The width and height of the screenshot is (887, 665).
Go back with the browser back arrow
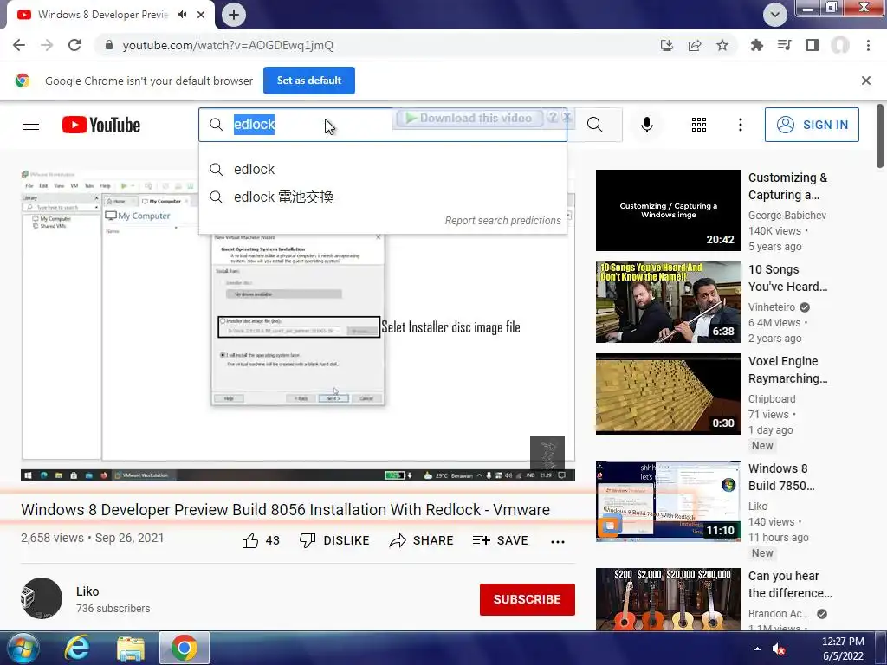coord(19,45)
